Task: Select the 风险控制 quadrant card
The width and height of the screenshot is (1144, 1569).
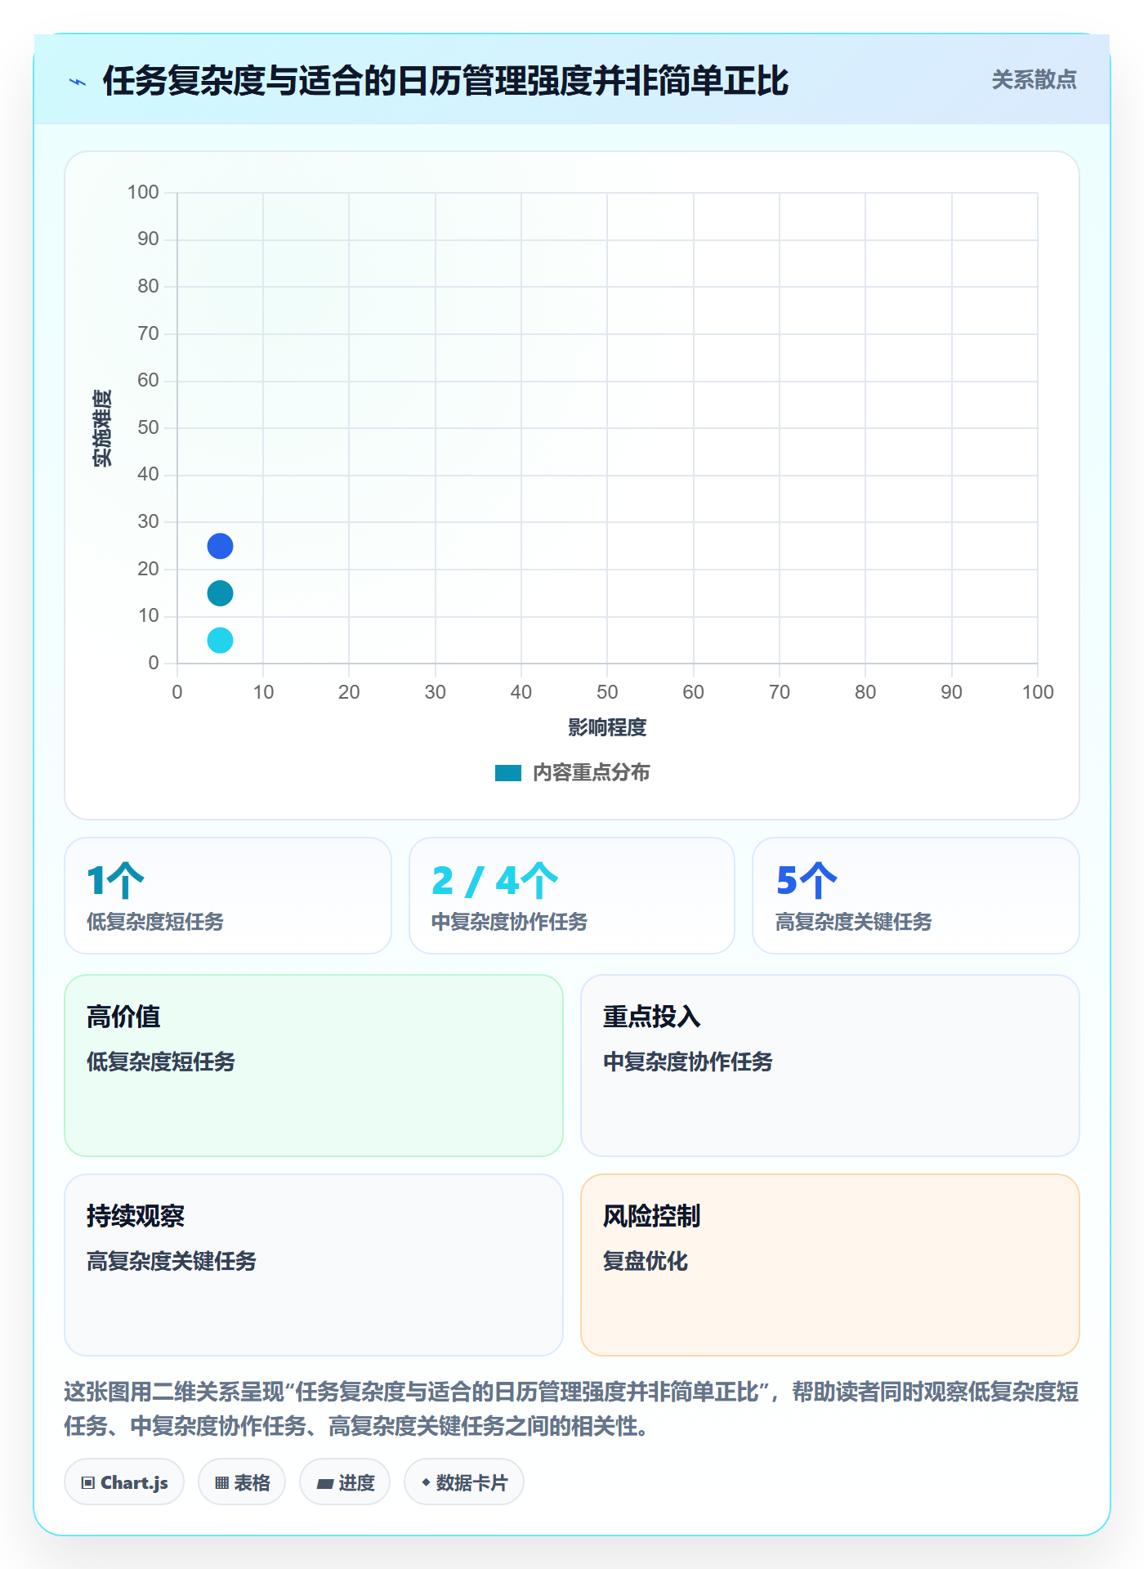Action: [x=830, y=1265]
